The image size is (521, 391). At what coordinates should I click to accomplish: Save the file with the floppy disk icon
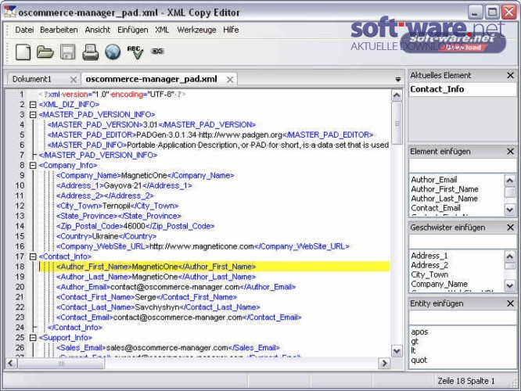(x=67, y=52)
